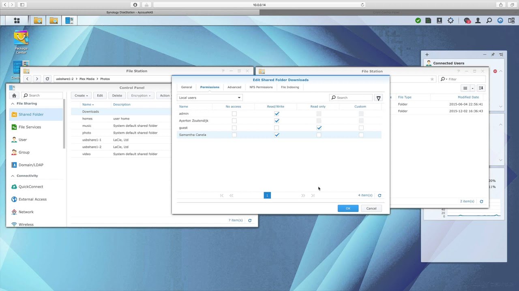This screenshot has width=519, height=291.
Task: Click OK to save folder permissions
Action: click(x=348, y=208)
